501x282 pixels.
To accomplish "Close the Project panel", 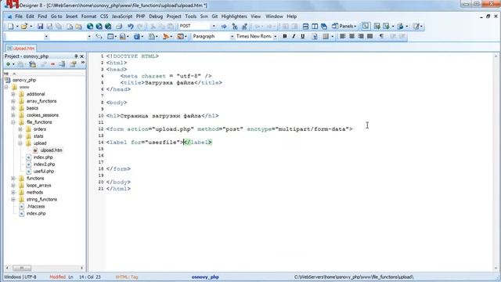I will pos(81,56).
